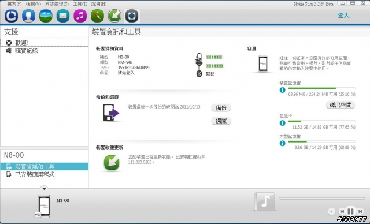This screenshot has width=370, height=224.
Task: Open the Support lifebuoy toolbar icon
Action: (132, 16)
